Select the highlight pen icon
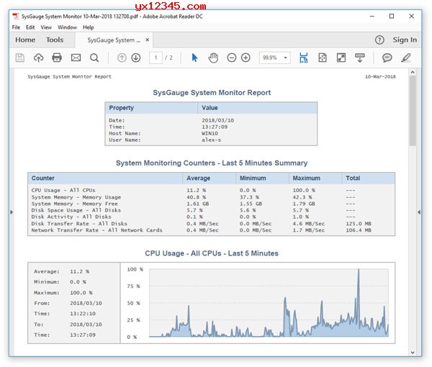 tap(406, 58)
